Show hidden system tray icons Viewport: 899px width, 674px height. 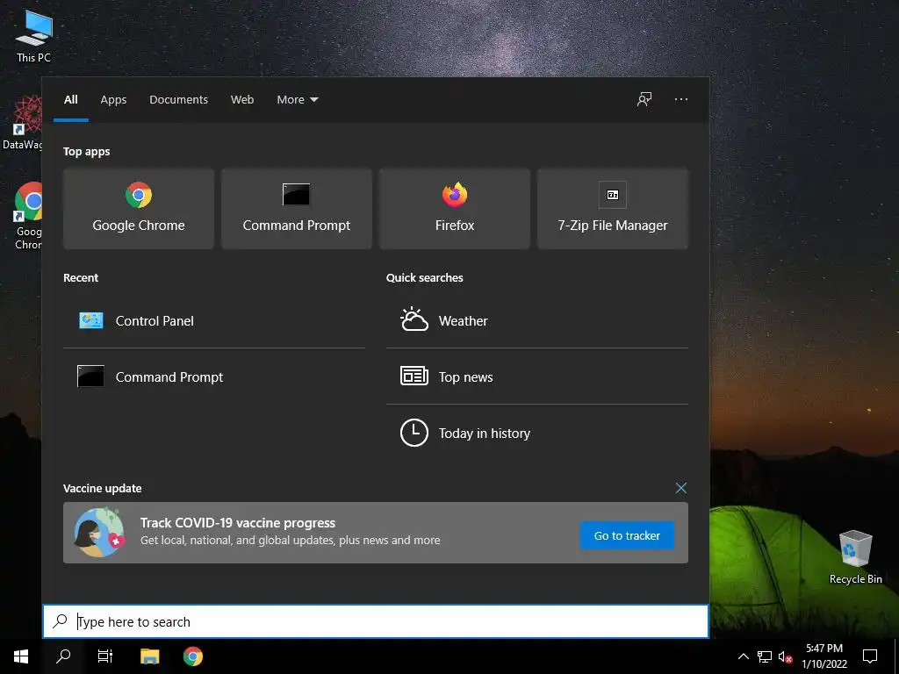coord(743,656)
